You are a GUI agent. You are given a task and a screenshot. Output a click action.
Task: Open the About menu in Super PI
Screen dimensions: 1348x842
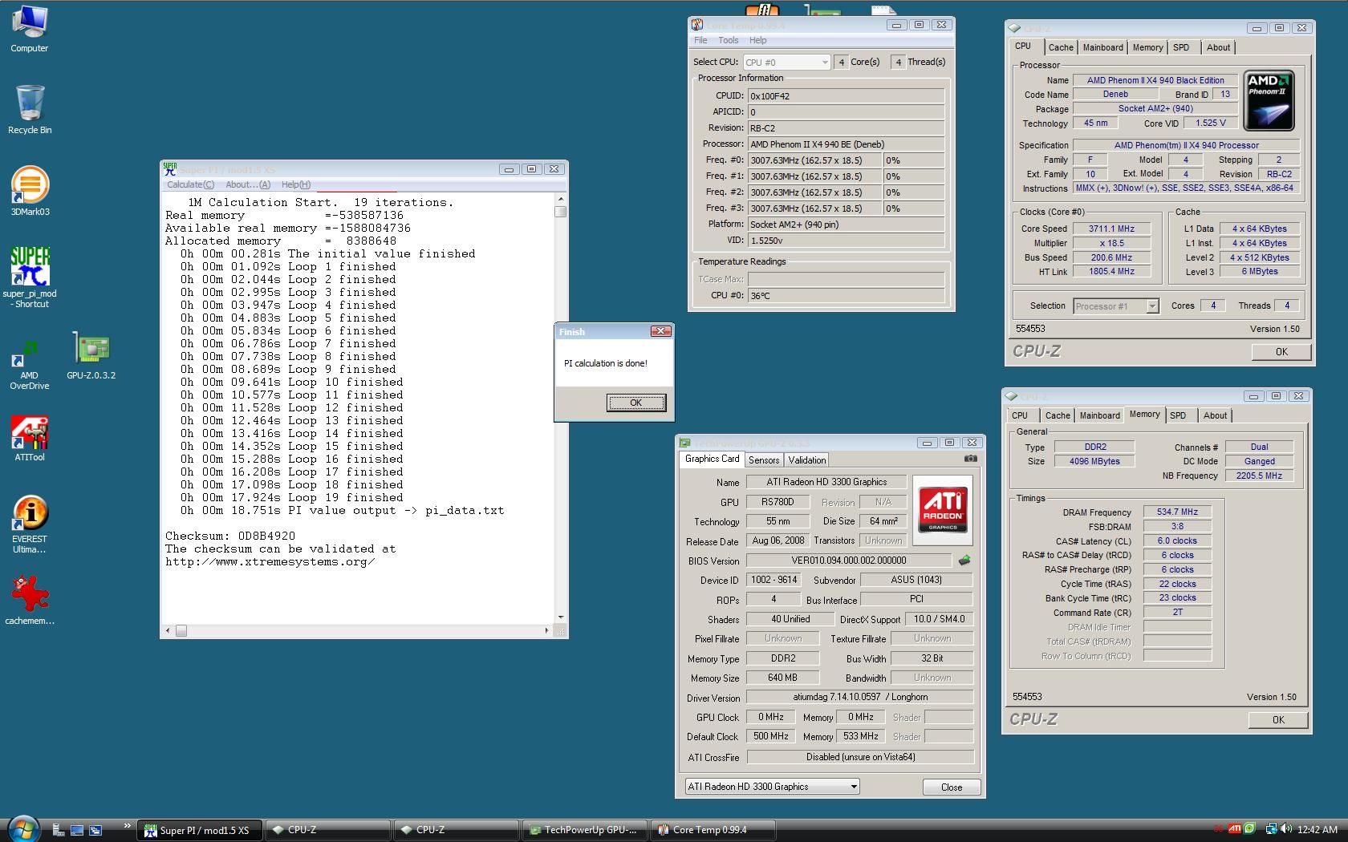(248, 184)
